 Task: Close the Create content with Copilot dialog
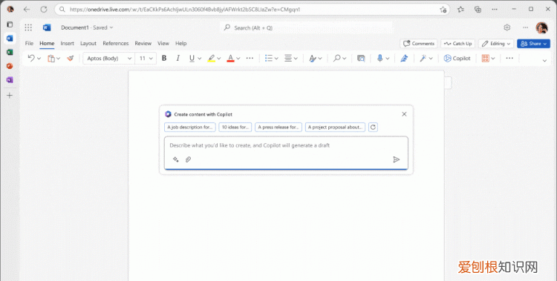pos(404,114)
